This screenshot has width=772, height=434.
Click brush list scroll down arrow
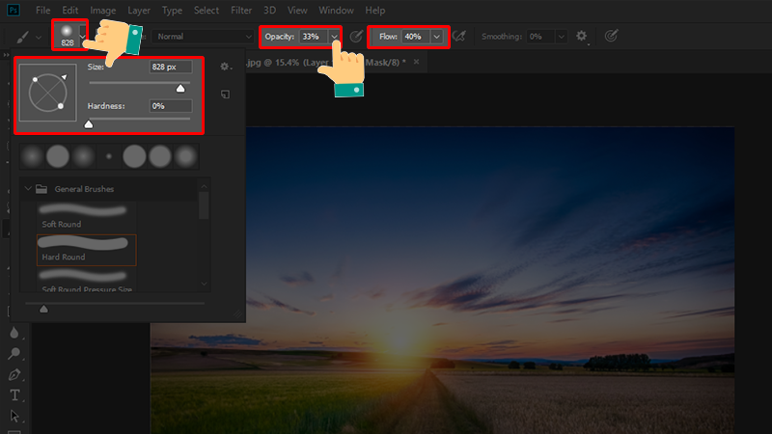(x=204, y=284)
